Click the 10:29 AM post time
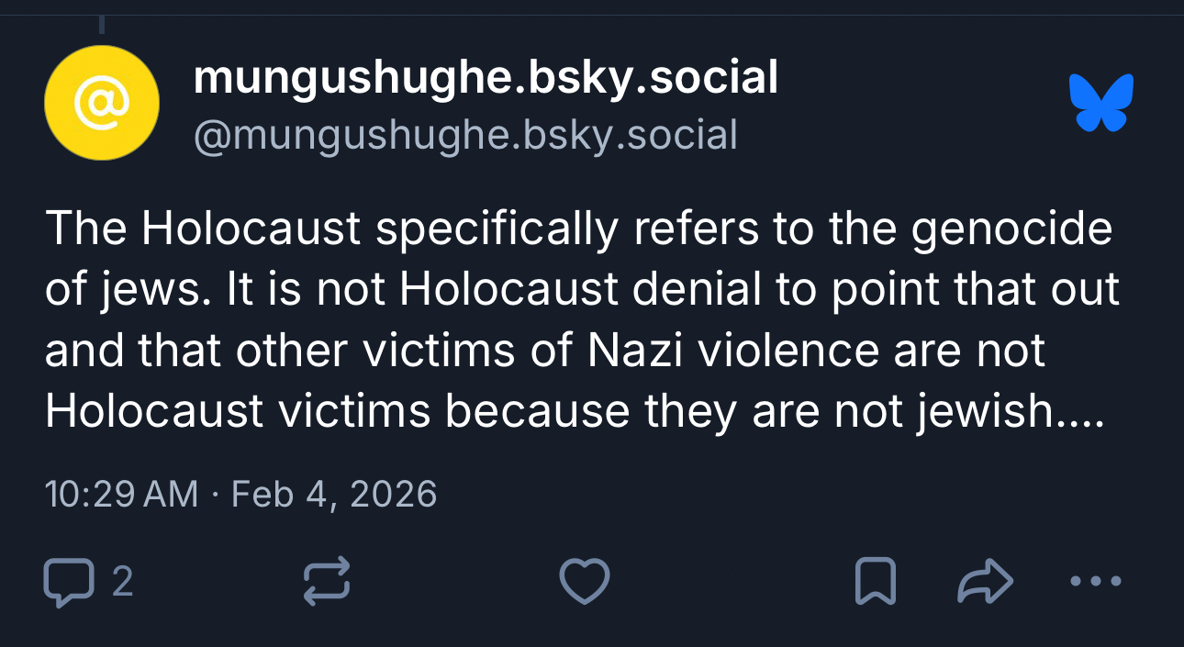The image size is (1184, 647). point(121,495)
